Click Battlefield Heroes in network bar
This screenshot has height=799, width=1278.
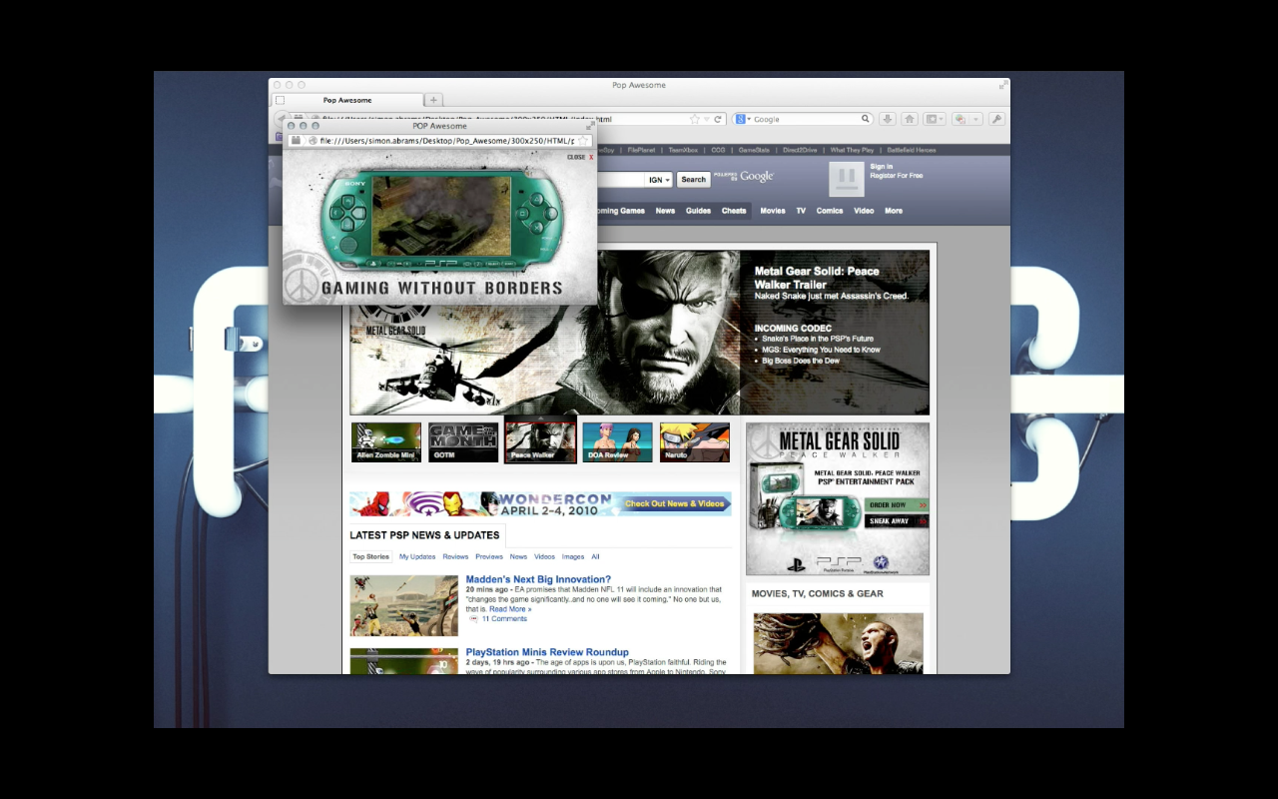pos(912,150)
